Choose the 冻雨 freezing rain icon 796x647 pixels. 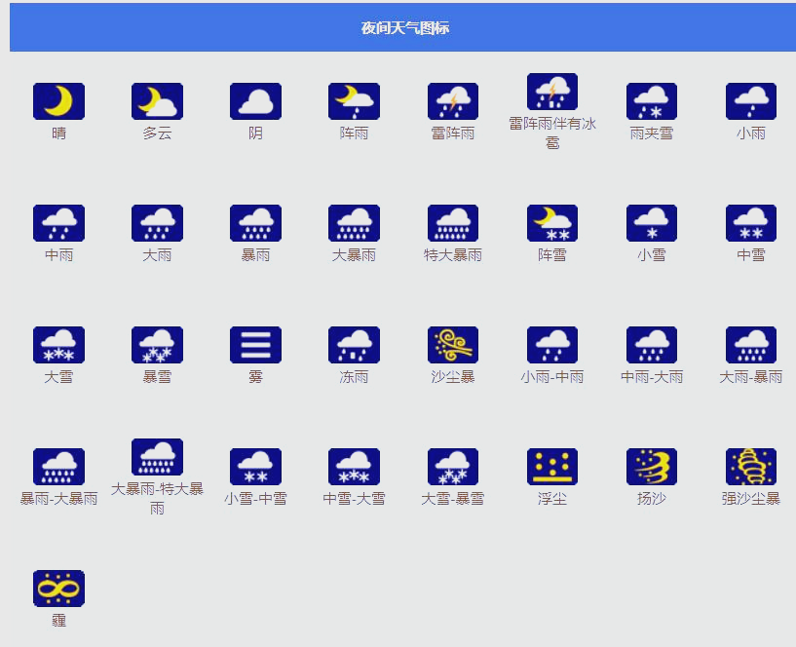355,345
